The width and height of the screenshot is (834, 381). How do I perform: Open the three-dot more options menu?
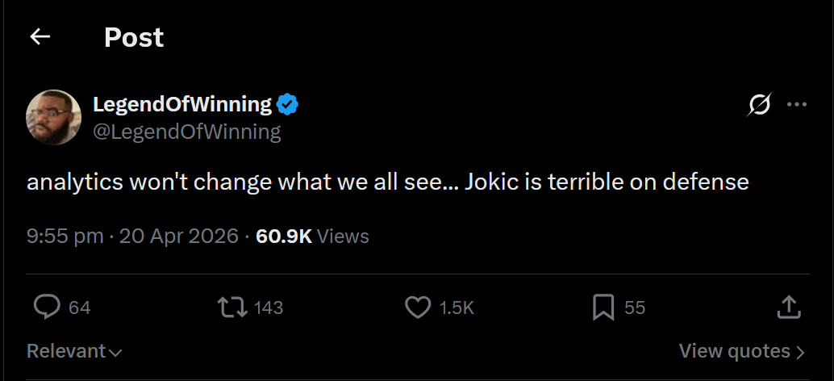point(797,104)
